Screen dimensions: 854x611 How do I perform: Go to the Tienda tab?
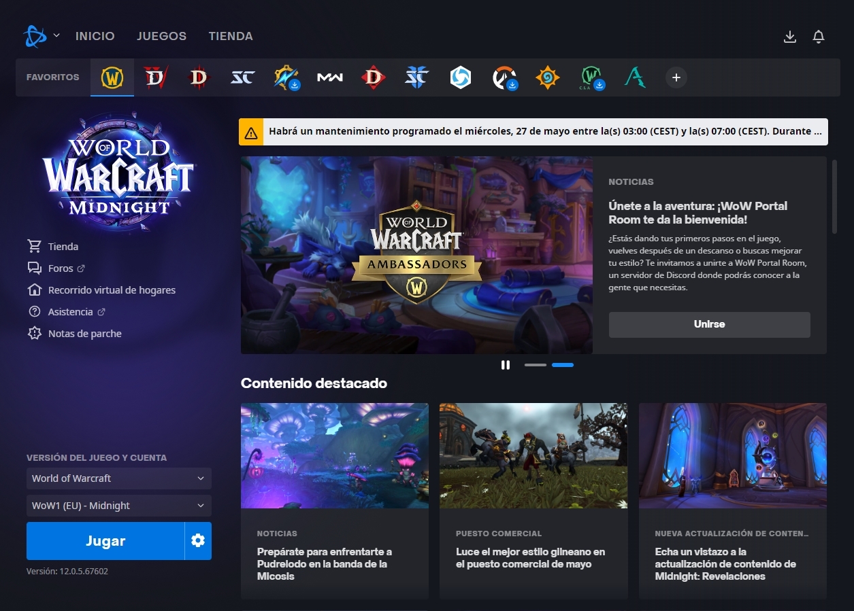[231, 36]
